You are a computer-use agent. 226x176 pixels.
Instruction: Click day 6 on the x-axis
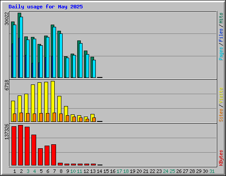tap(48, 171)
